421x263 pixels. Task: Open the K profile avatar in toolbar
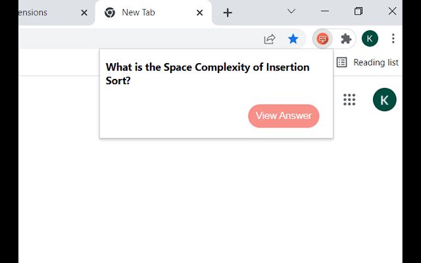pos(370,39)
